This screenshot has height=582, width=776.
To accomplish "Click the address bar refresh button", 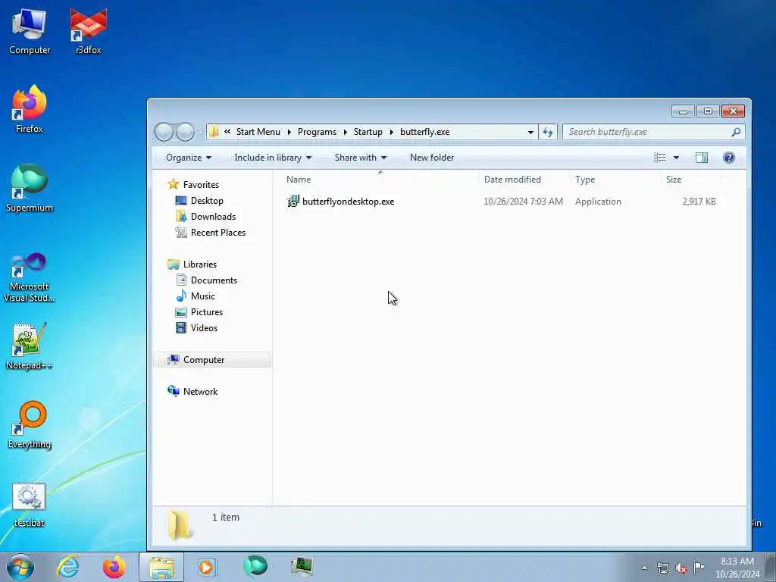I will [x=548, y=132].
